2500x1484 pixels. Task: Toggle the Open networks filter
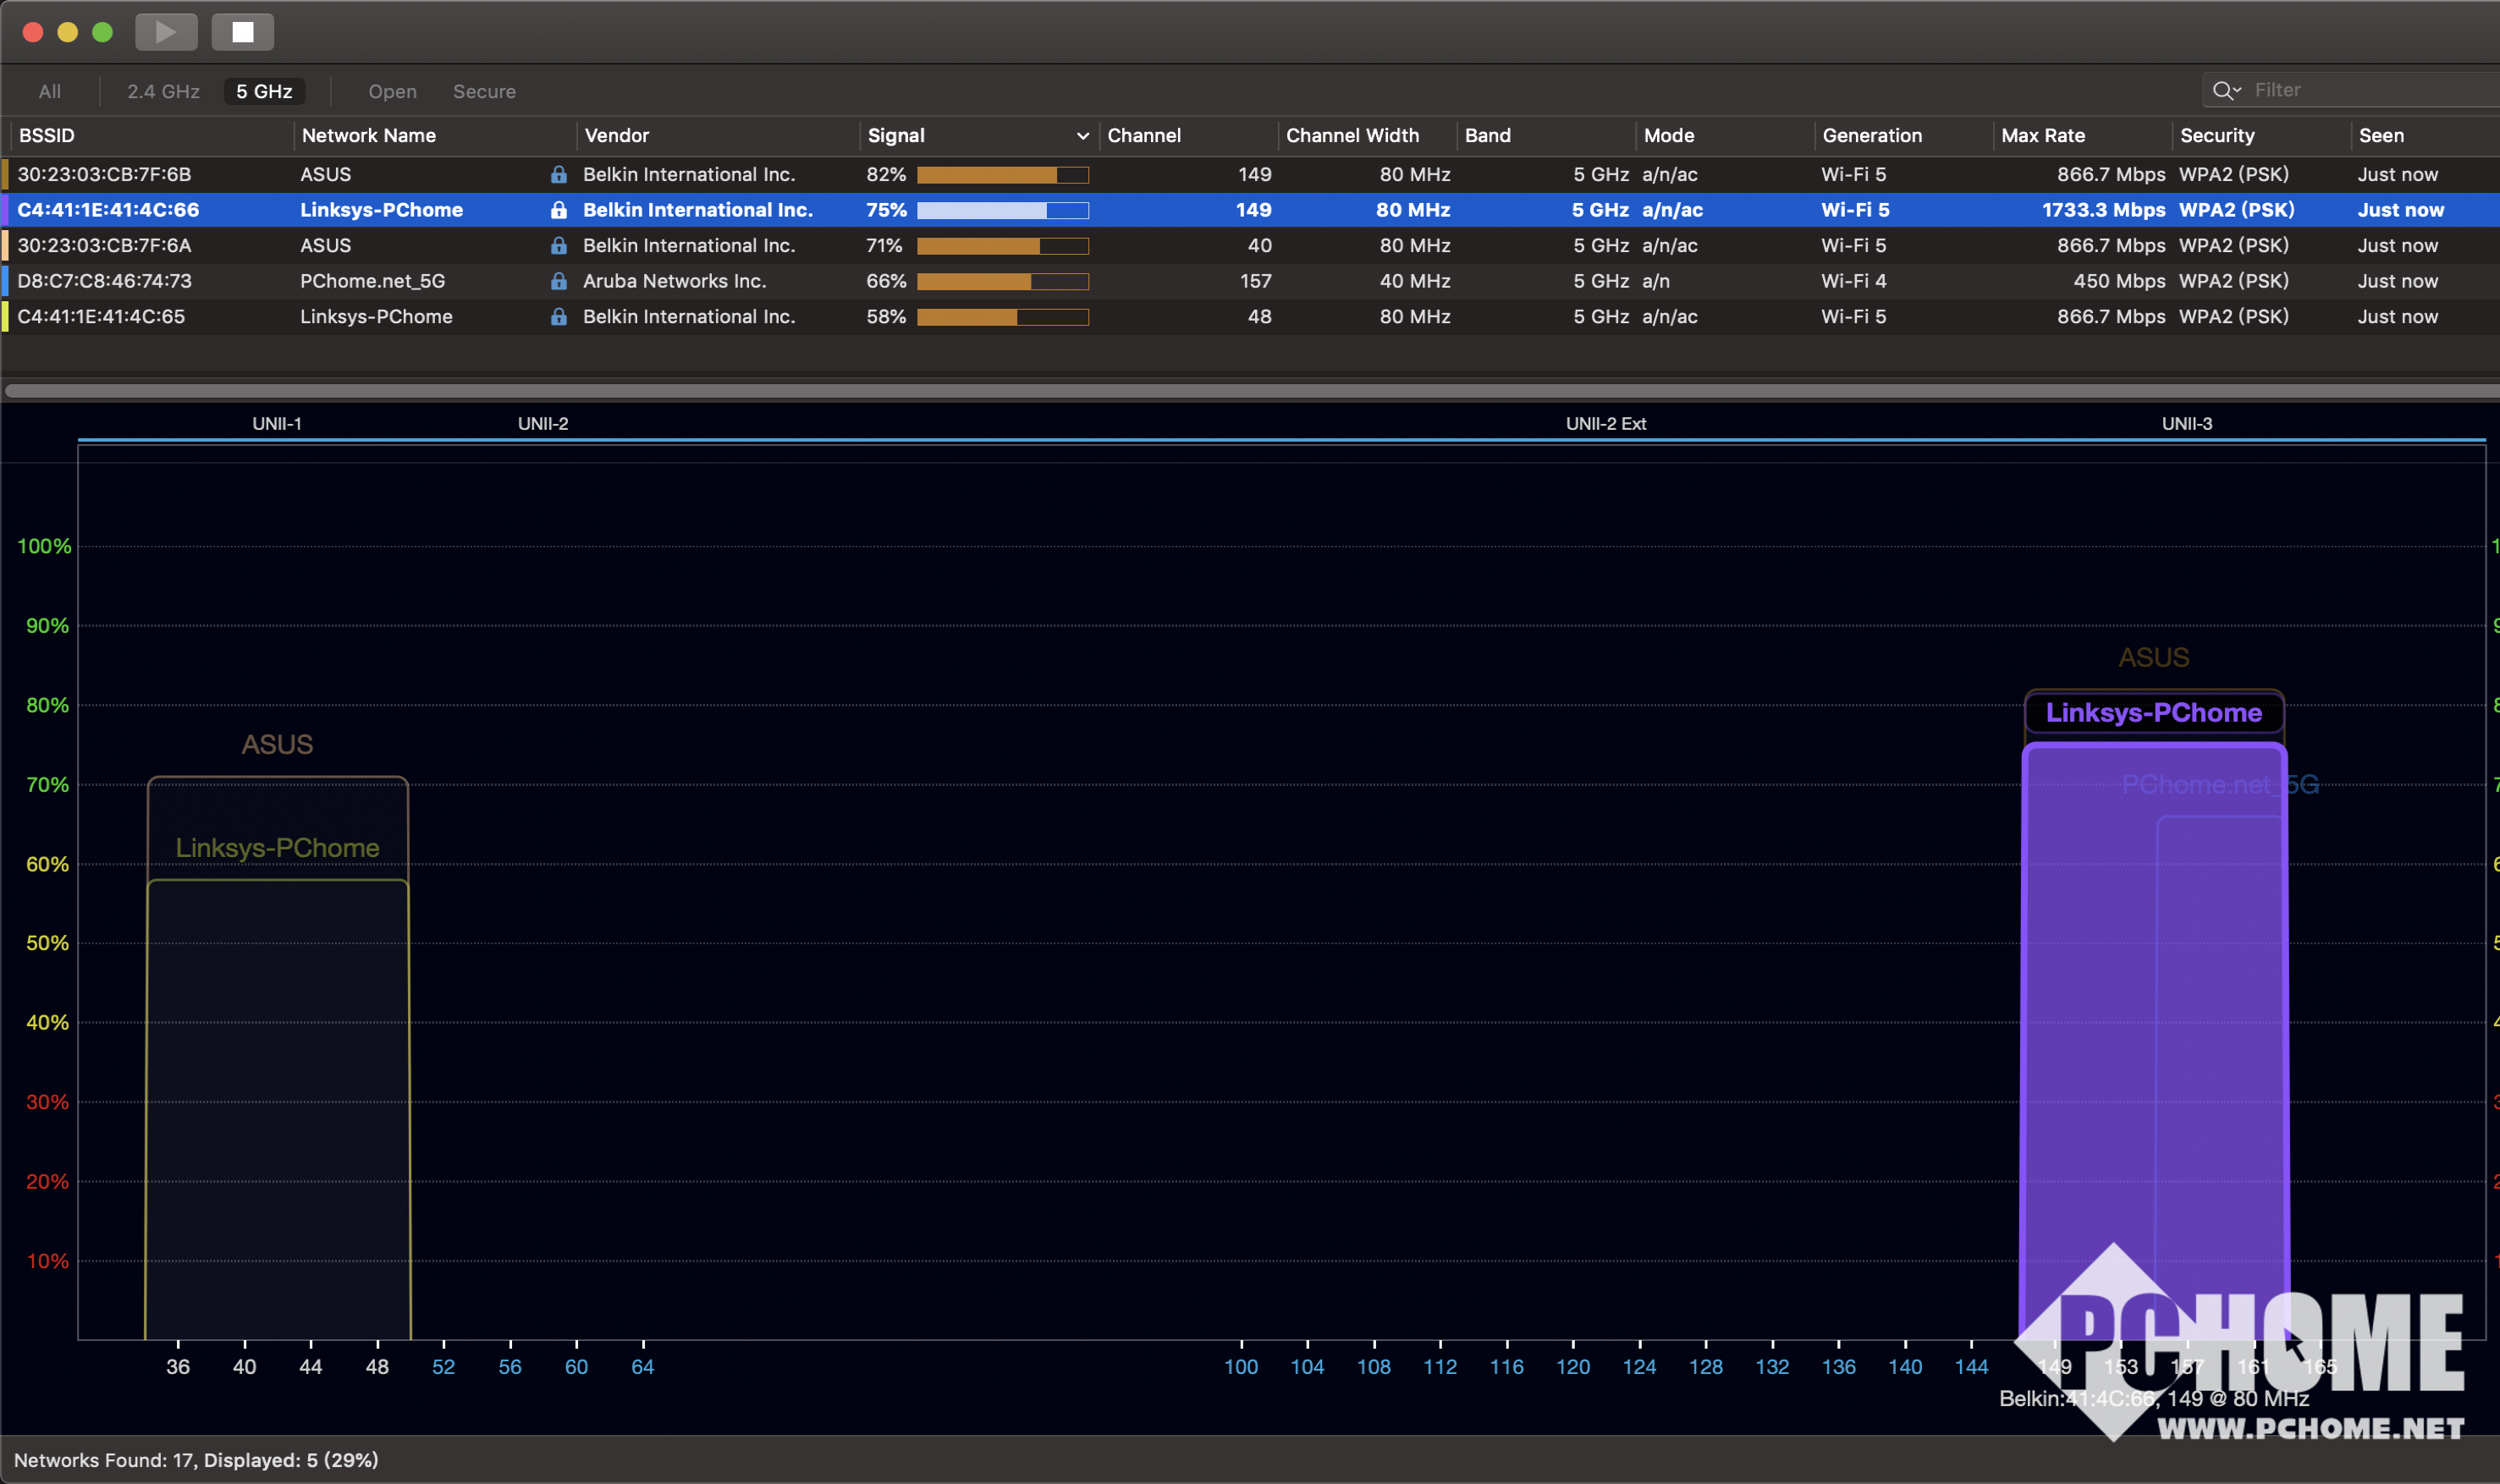click(x=392, y=91)
